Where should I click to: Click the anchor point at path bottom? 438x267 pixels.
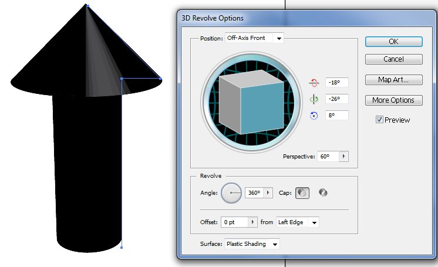(122, 248)
